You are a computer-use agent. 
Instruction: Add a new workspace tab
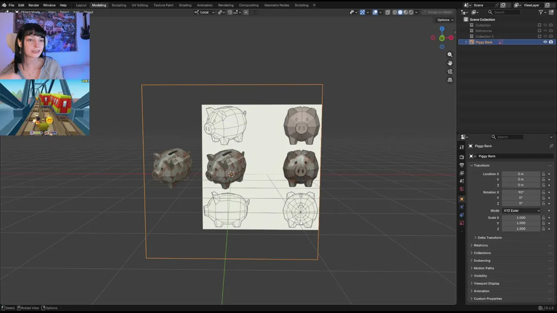(x=314, y=5)
